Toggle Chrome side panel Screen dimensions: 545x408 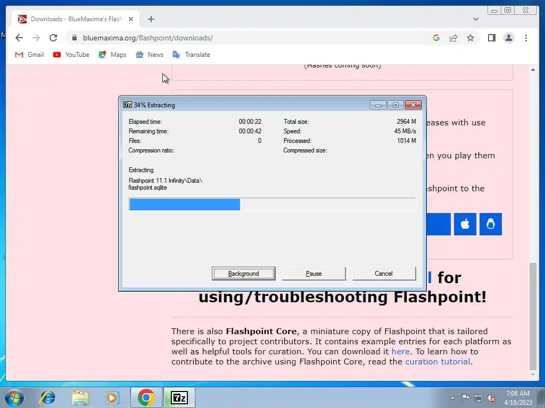pyautogui.click(x=491, y=38)
